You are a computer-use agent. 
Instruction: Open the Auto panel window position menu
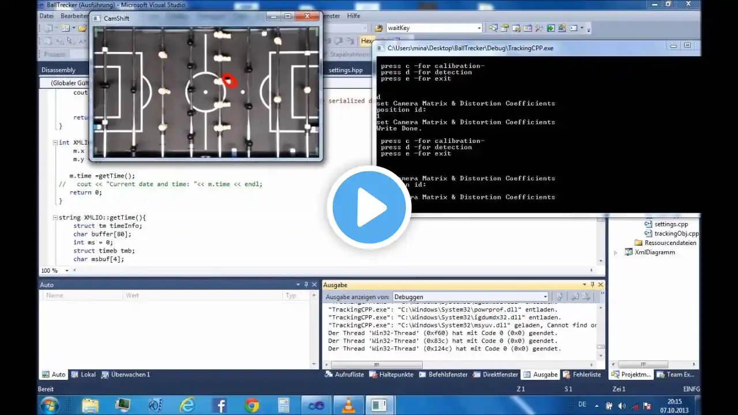coord(298,285)
